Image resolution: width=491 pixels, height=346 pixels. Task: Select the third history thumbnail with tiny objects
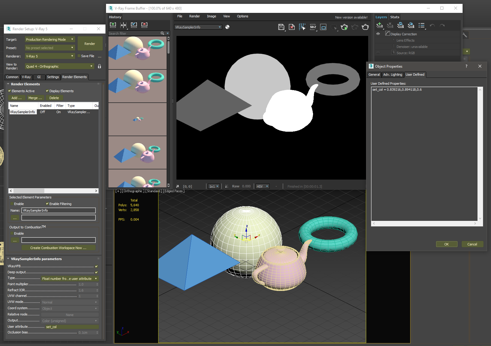coord(138,119)
